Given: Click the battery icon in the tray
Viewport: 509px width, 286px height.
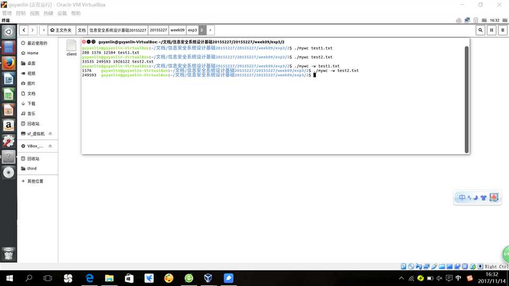Looking at the screenshot, I should [x=430, y=278].
